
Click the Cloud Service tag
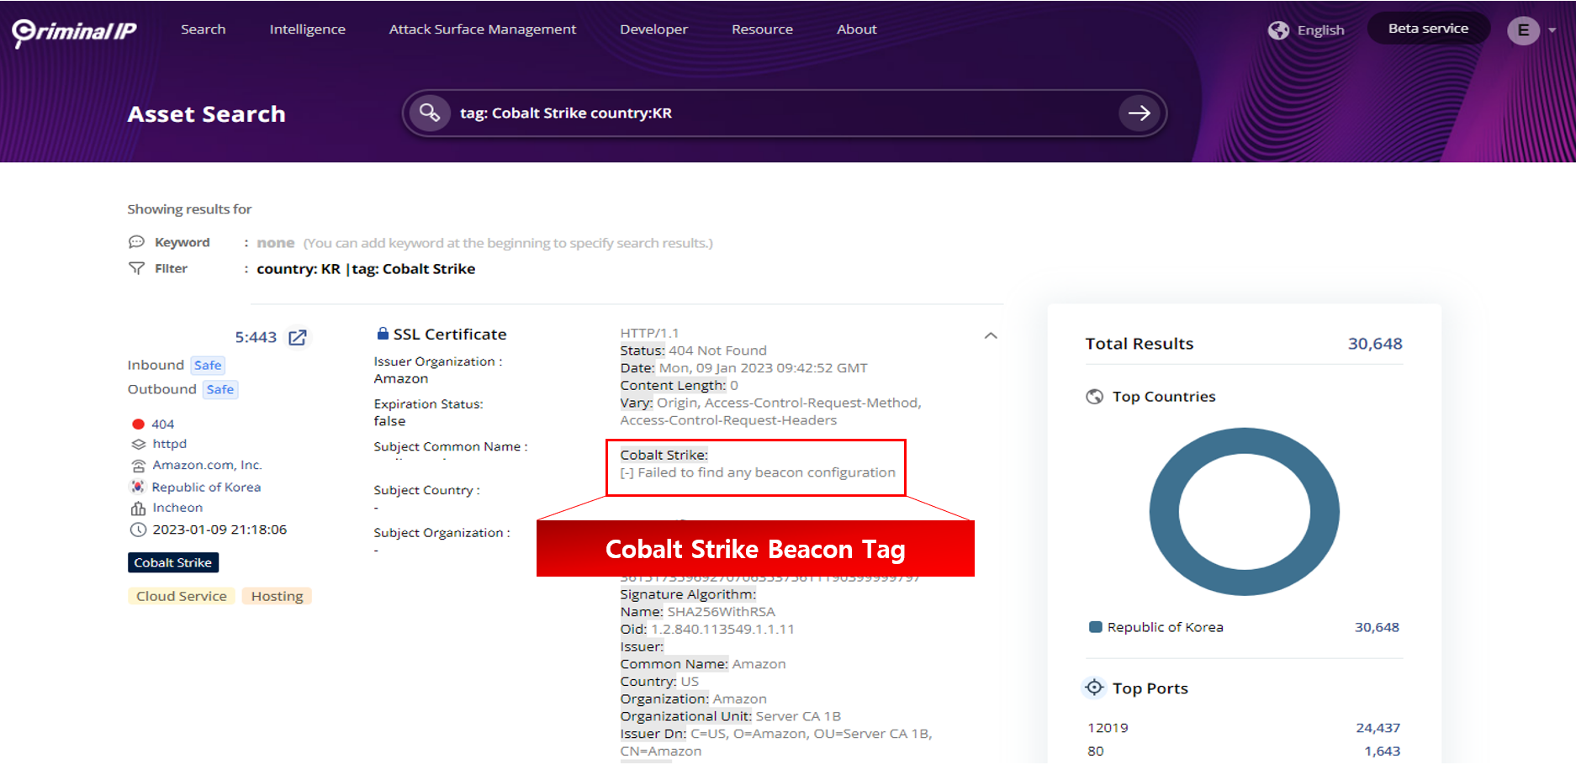pos(182,596)
